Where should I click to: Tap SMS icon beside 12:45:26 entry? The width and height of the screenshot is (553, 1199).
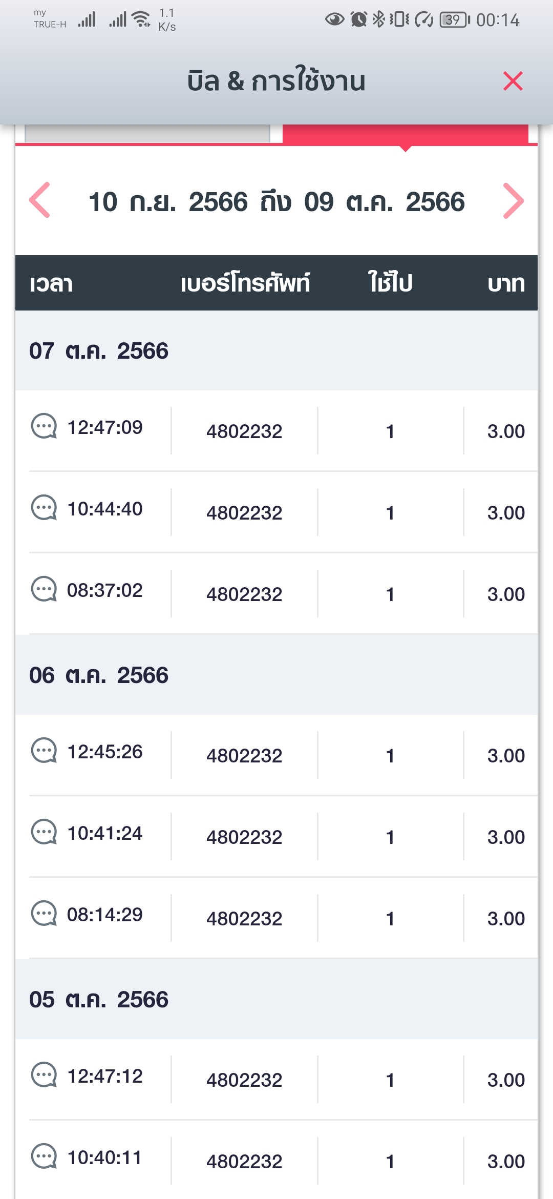[44, 751]
